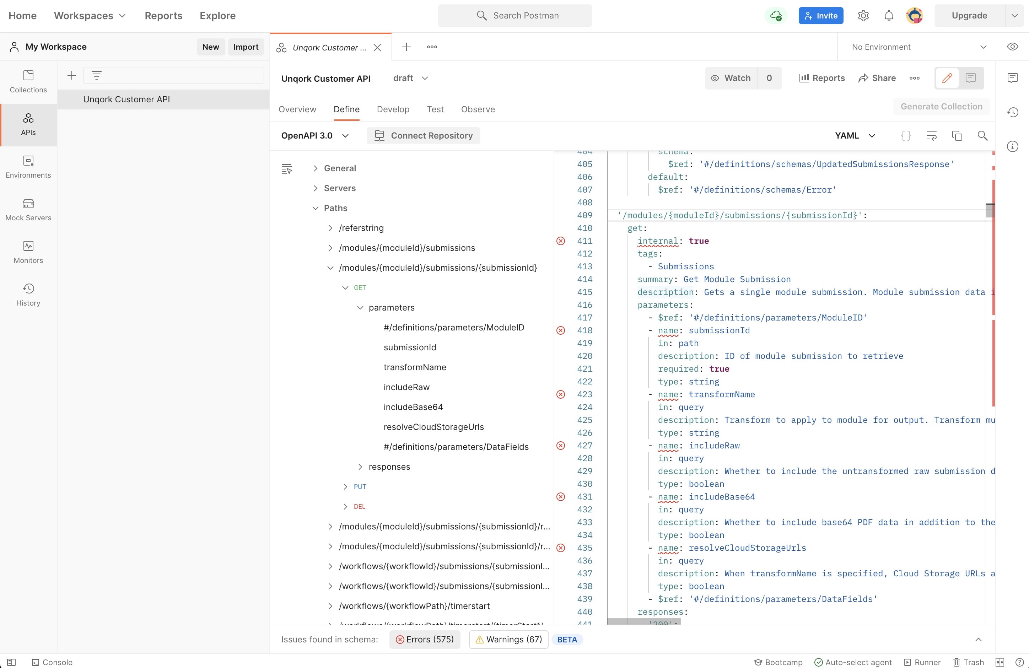Toggle word wrap in schema editor
Image resolution: width=1029 pixels, height=668 pixels.
[931, 136]
